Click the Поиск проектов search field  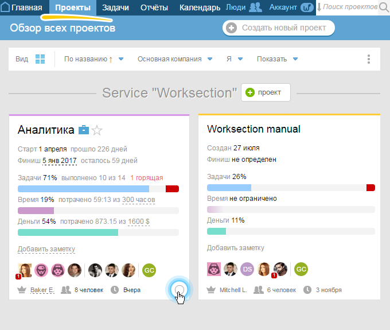tap(350, 7)
